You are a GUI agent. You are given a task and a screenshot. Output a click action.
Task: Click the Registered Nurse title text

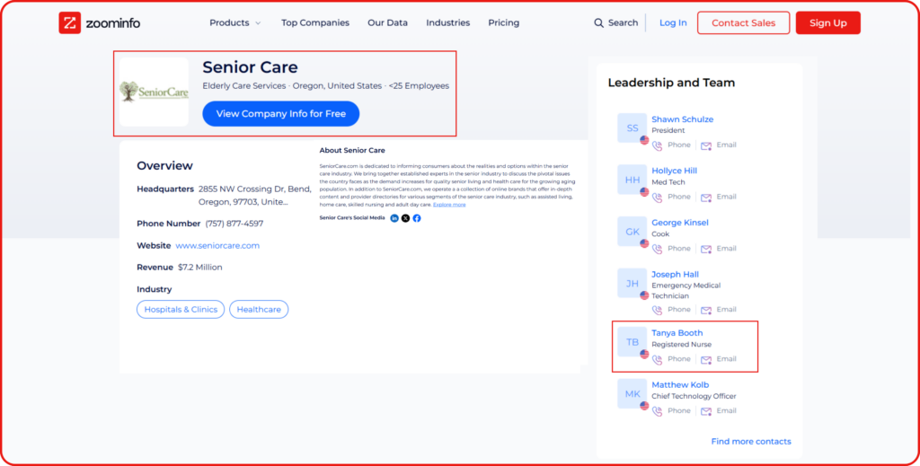(681, 345)
